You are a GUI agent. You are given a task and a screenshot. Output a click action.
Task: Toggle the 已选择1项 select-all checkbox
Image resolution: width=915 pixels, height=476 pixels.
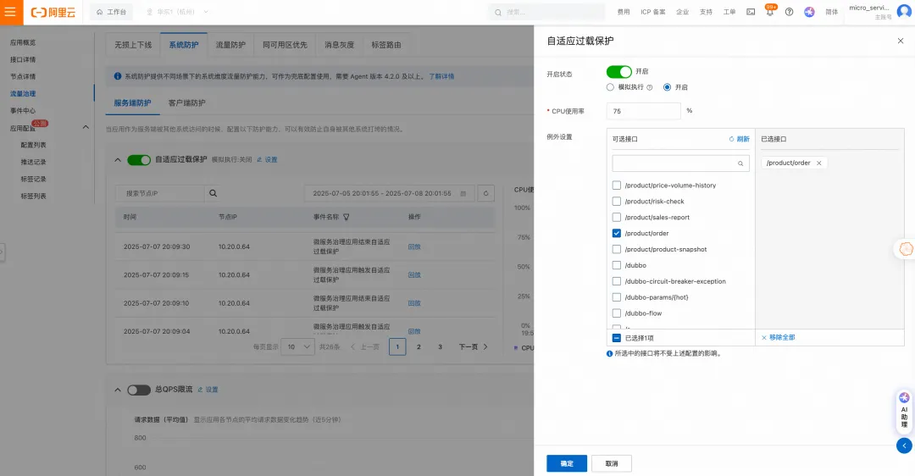point(616,338)
